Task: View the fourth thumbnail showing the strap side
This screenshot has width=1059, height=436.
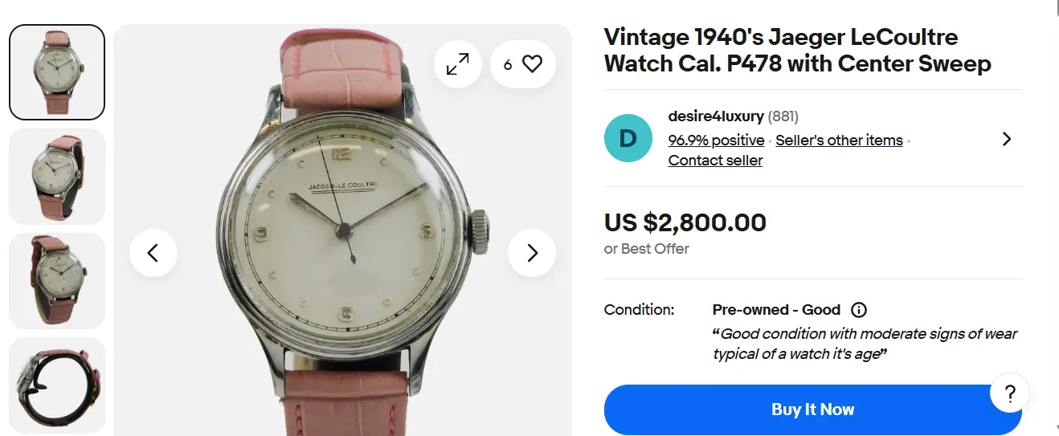Action: tap(57, 384)
